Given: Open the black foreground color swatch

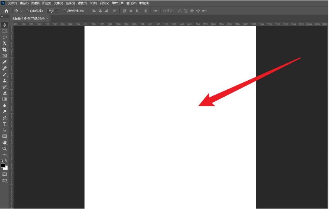Looking at the screenshot, I should (x=3, y=166).
